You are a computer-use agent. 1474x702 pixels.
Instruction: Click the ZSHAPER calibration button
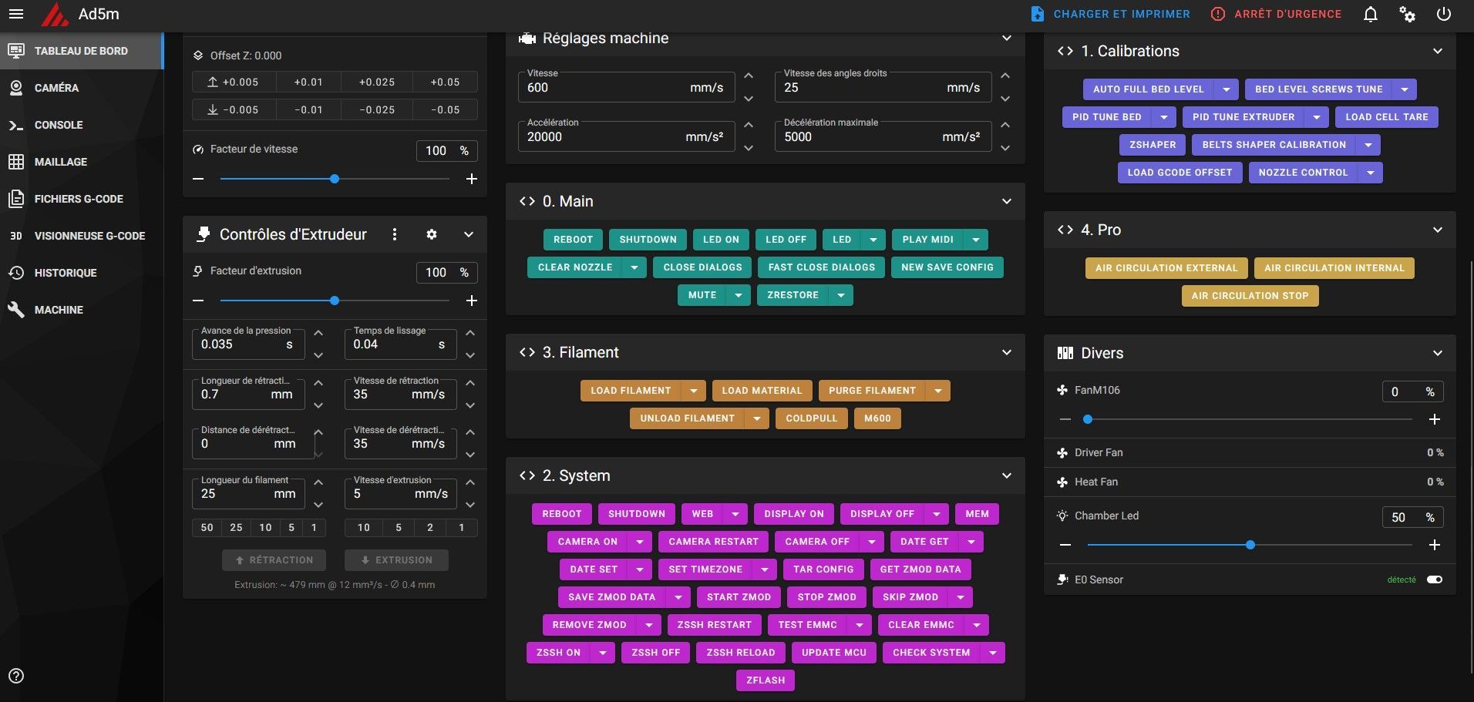[x=1153, y=145]
